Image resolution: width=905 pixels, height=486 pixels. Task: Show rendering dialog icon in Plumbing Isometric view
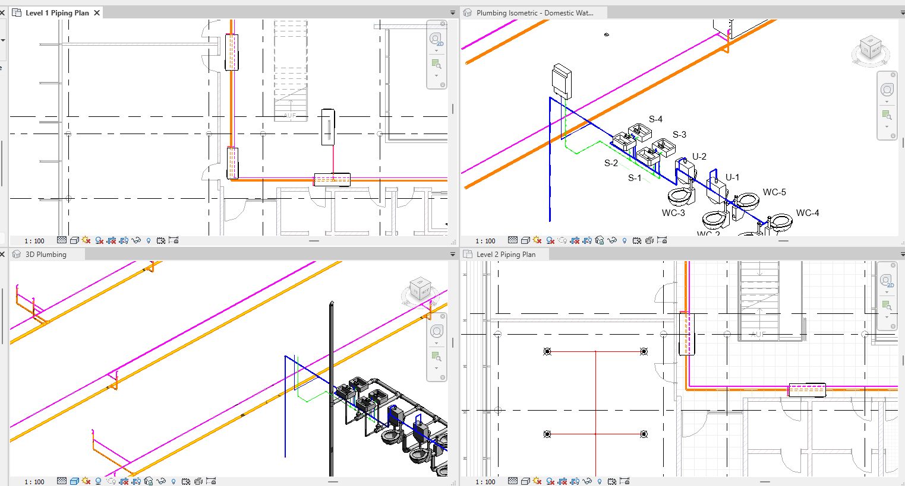[x=562, y=240]
